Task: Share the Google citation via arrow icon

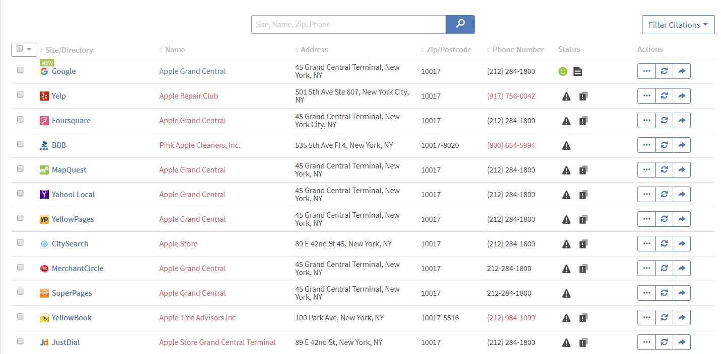Action: [x=682, y=71]
